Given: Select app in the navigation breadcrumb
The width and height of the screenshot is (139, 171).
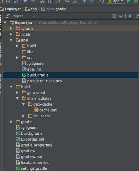Looking at the screenshot, I should coord(31,9).
